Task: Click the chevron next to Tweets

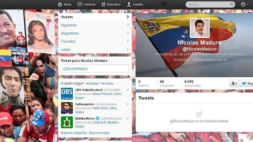Action: pyautogui.click(x=128, y=17)
